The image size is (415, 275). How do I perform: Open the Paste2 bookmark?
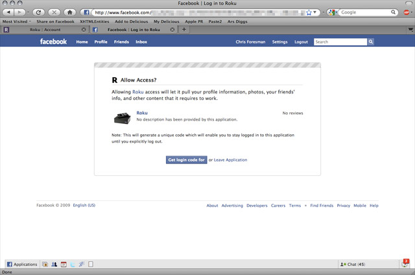pyautogui.click(x=215, y=21)
